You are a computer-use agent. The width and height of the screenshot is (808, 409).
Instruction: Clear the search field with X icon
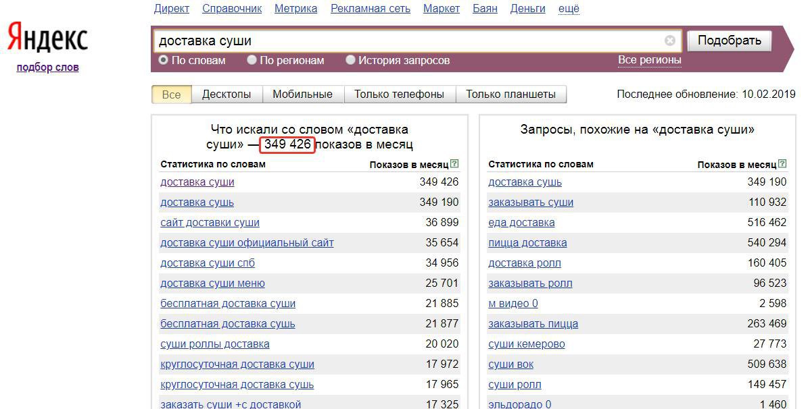pyautogui.click(x=669, y=40)
